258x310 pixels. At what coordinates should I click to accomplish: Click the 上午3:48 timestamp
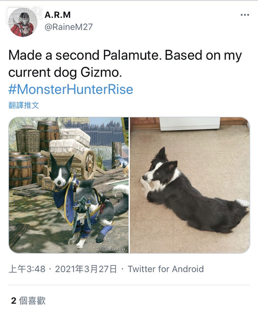coord(27,269)
